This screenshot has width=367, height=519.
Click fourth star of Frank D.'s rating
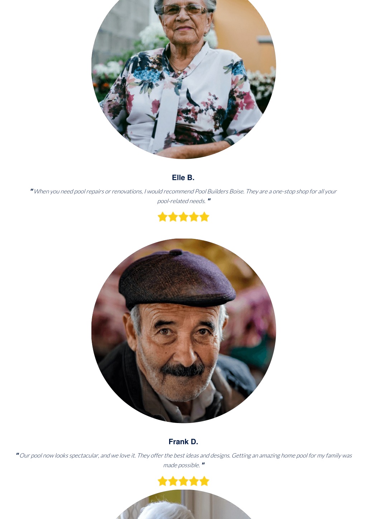(194, 481)
